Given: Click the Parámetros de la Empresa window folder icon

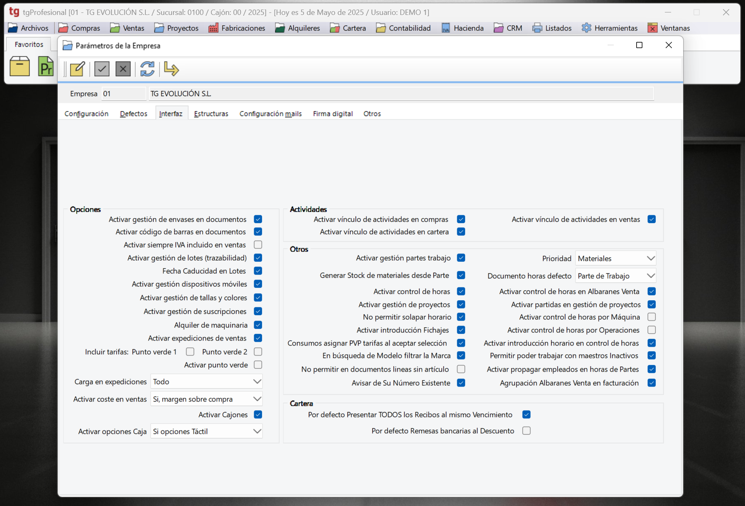Looking at the screenshot, I should point(67,46).
